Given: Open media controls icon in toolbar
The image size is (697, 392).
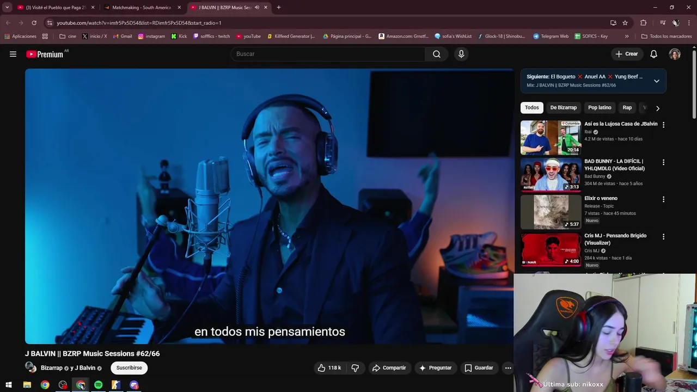Looking at the screenshot, I should click(663, 23).
